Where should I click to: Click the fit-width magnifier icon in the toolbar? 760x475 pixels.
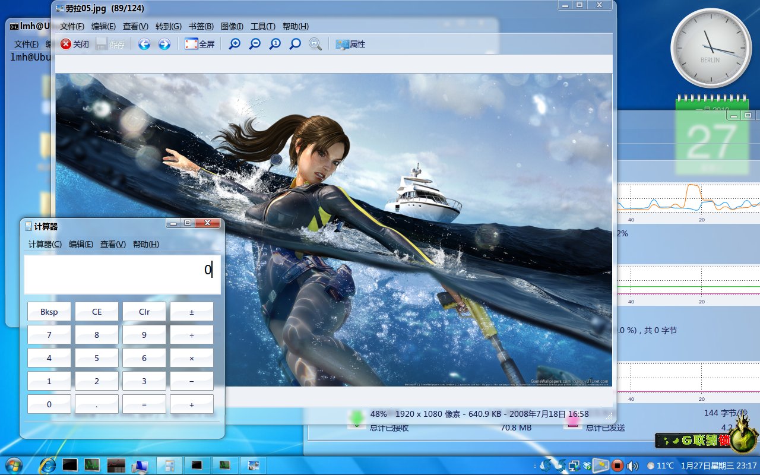pos(315,44)
